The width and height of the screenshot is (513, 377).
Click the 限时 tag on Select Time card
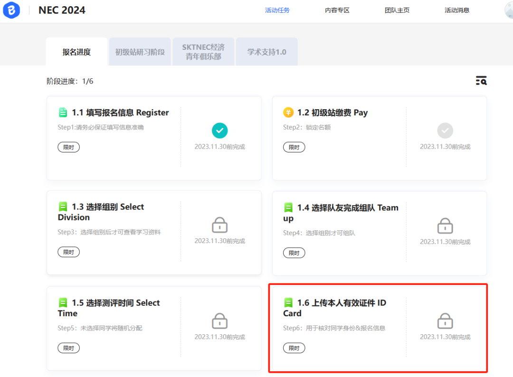pos(69,348)
